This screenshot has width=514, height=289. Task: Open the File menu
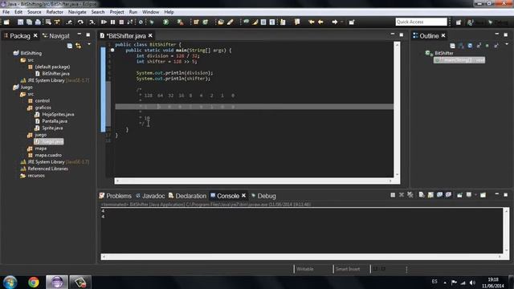tap(6, 12)
